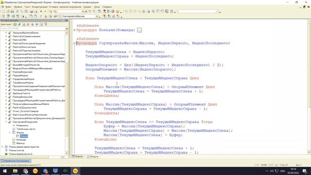Select the highlighted Форма tree item
The width and height of the screenshot is (311, 175).
[x=24, y=136]
